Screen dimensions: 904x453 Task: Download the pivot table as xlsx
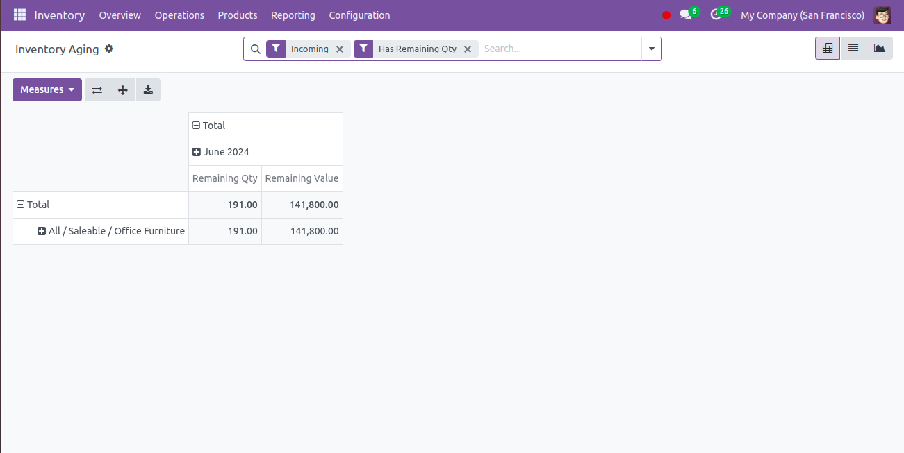pyautogui.click(x=148, y=90)
